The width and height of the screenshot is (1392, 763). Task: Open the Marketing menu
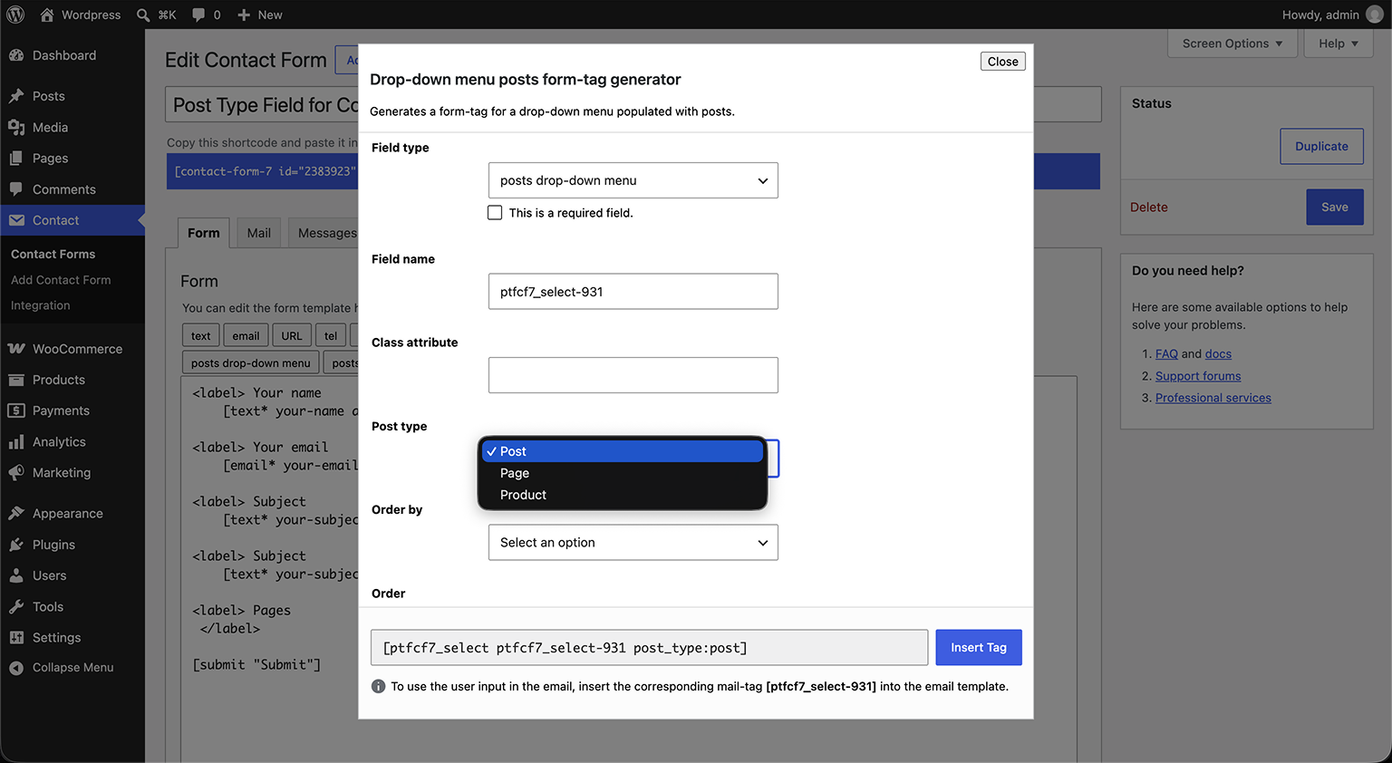point(72,473)
